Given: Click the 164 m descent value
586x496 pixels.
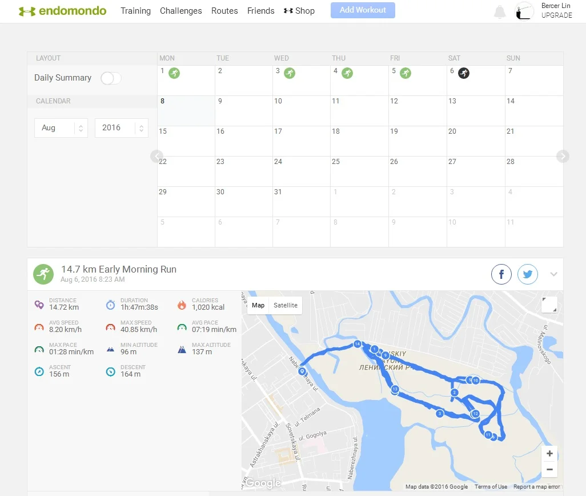Looking at the screenshot, I should pyautogui.click(x=130, y=374).
